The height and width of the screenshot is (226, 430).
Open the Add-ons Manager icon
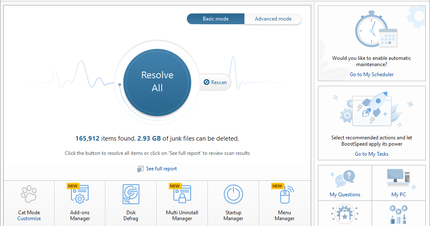tap(80, 194)
